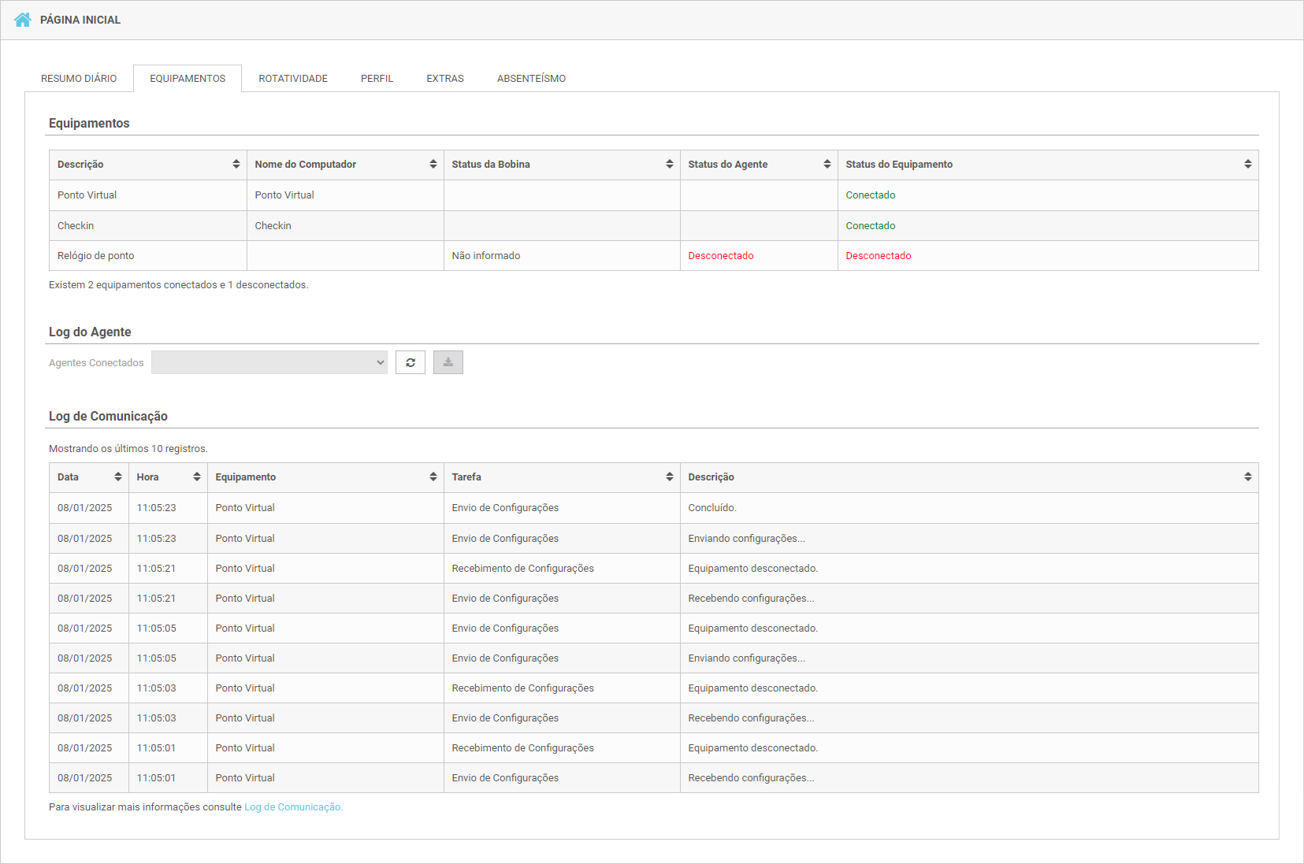Refresh the connected agents list
The image size is (1304, 864).
click(410, 362)
